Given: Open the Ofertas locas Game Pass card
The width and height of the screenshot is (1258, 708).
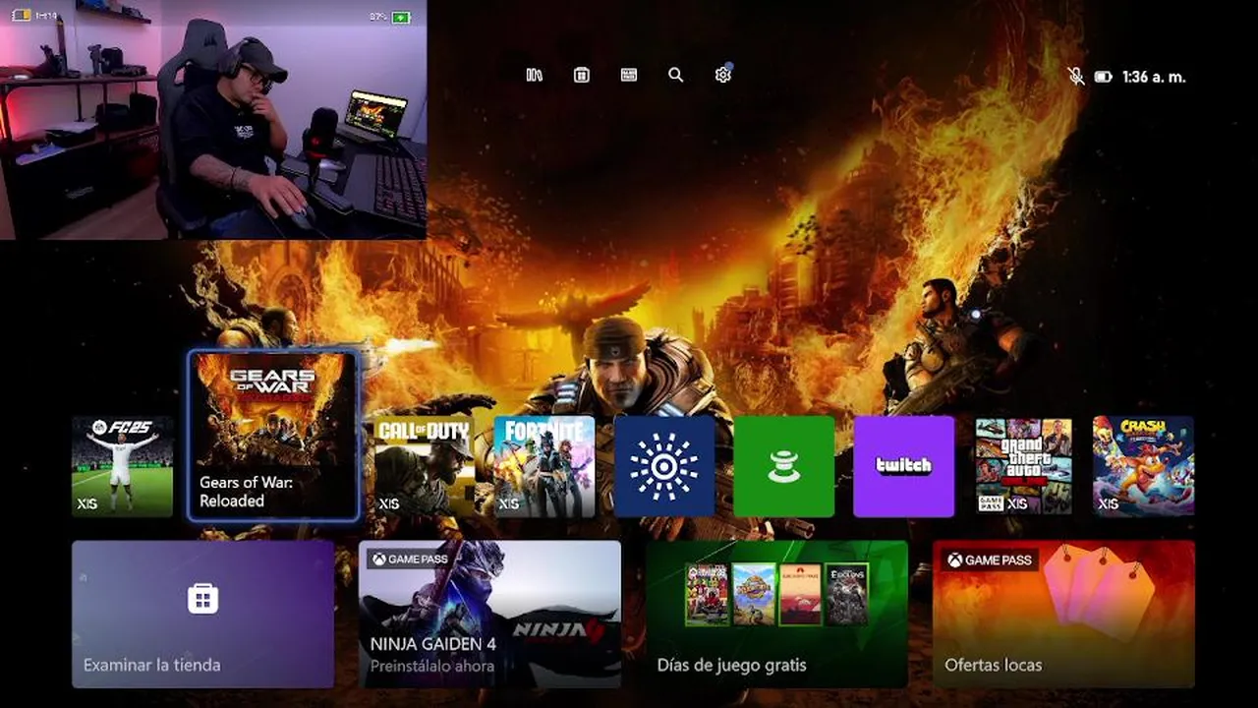Looking at the screenshot, I should 1063,614.
